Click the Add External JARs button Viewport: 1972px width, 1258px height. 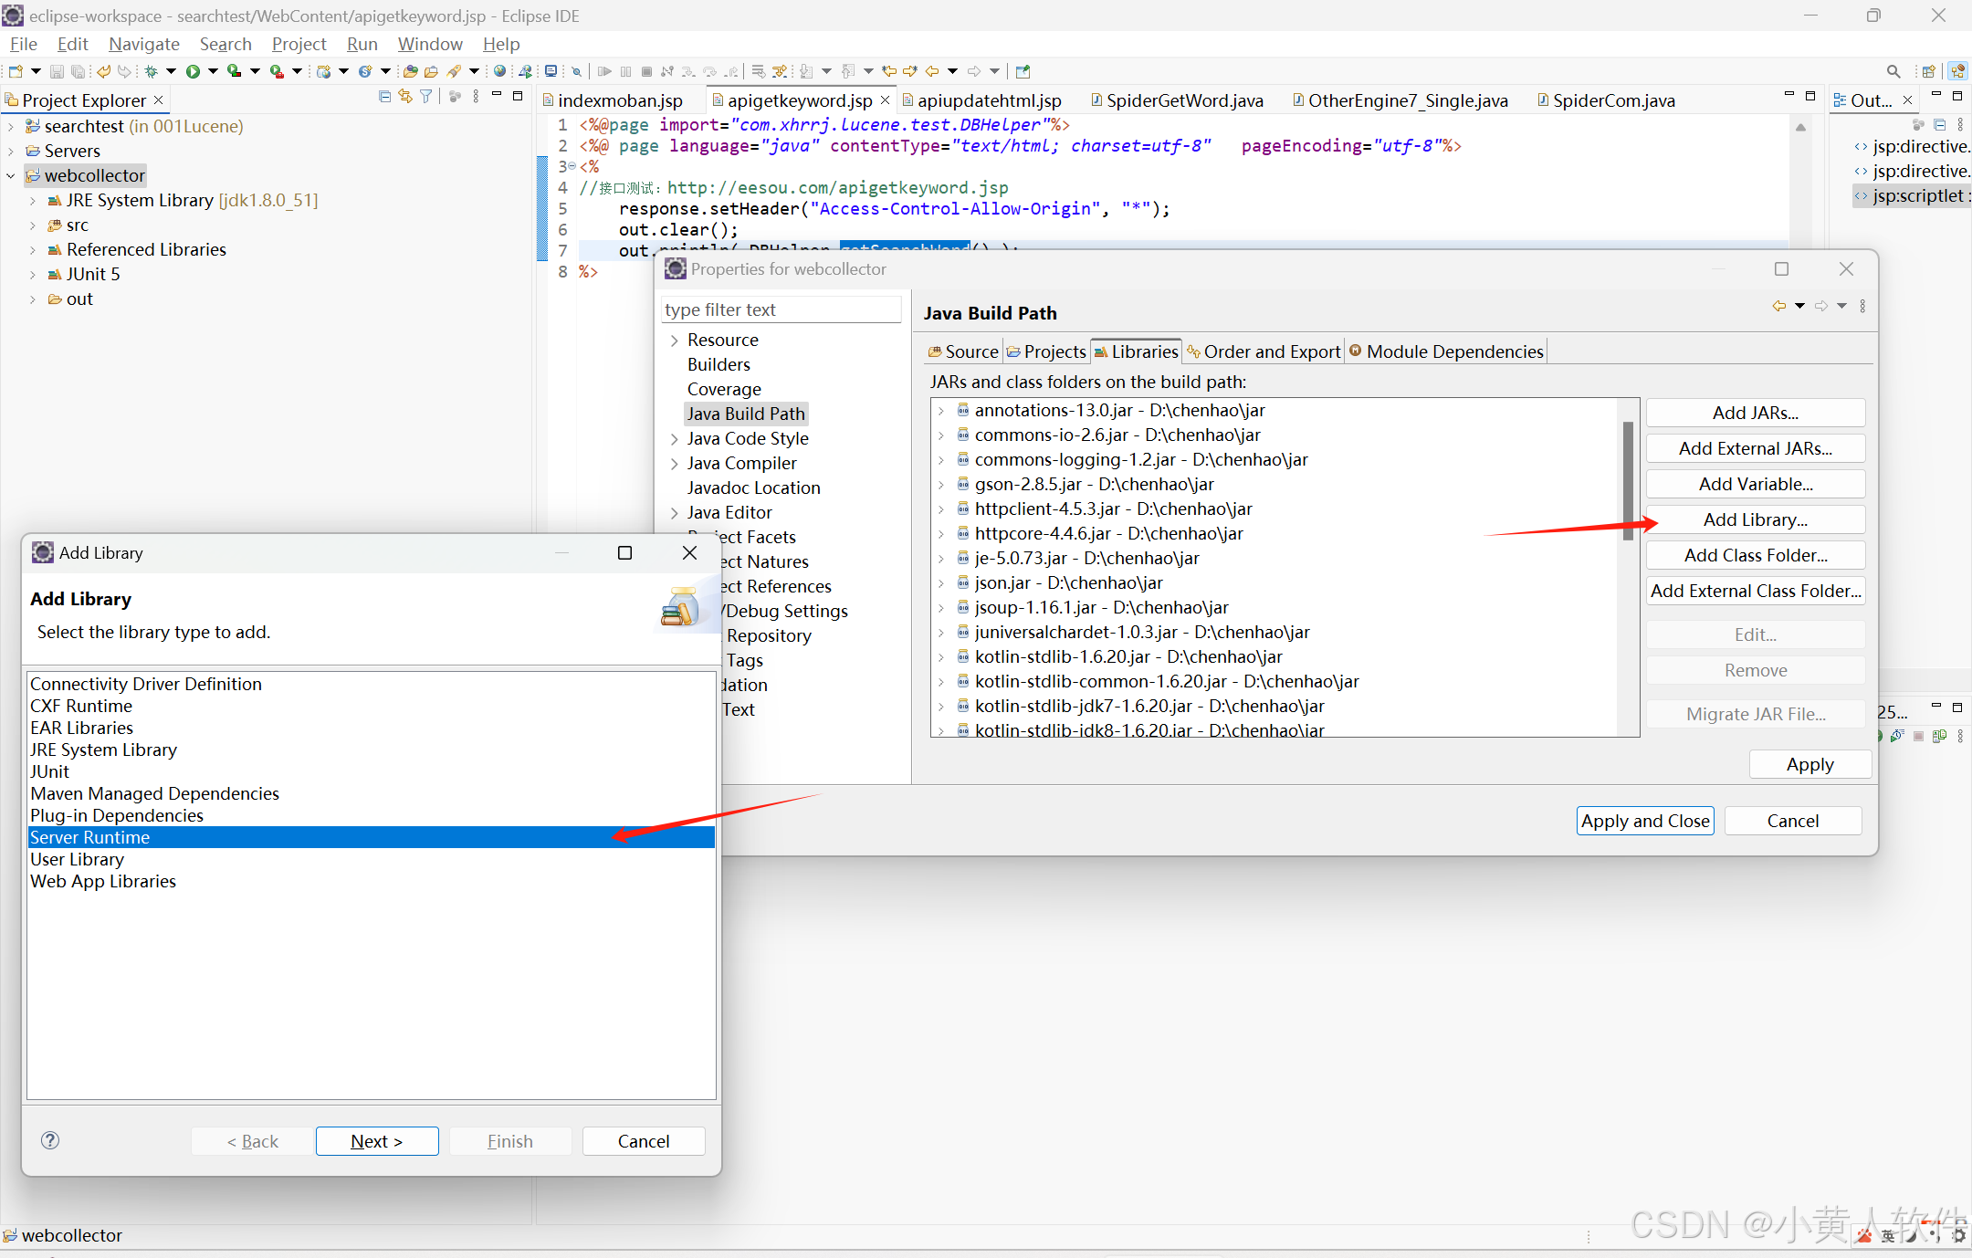pos(1755,448)
